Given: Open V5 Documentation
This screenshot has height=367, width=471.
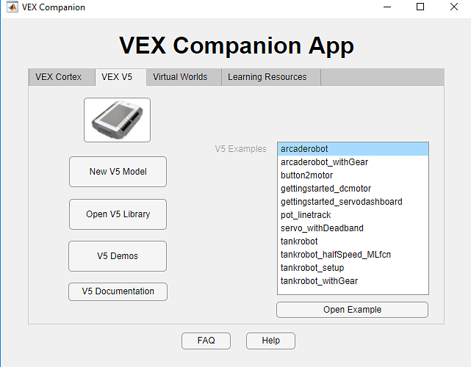Looking at the screenshot, I should click(118, 291).
